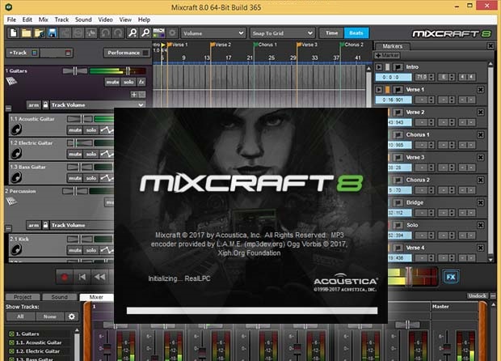Play from the Verse 1 marker
This screenshot has width=501, height=361.
click(x=379, y=90)
